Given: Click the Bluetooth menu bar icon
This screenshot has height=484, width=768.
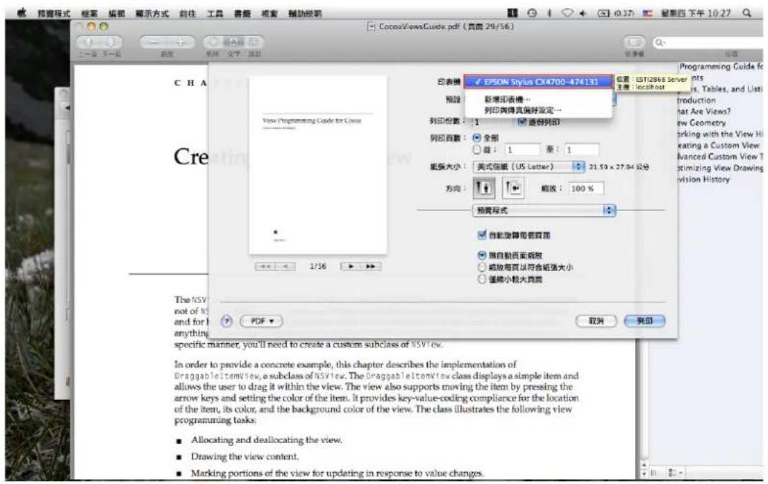Looking at the screenshot, I should click(x=549, y=13).
